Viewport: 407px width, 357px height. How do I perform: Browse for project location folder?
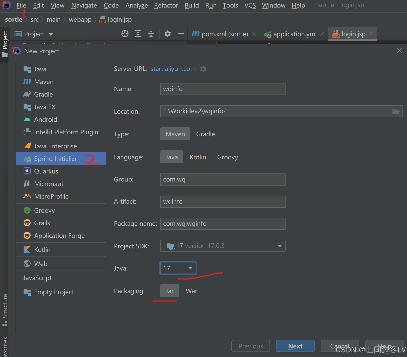(x=396, y=111)
